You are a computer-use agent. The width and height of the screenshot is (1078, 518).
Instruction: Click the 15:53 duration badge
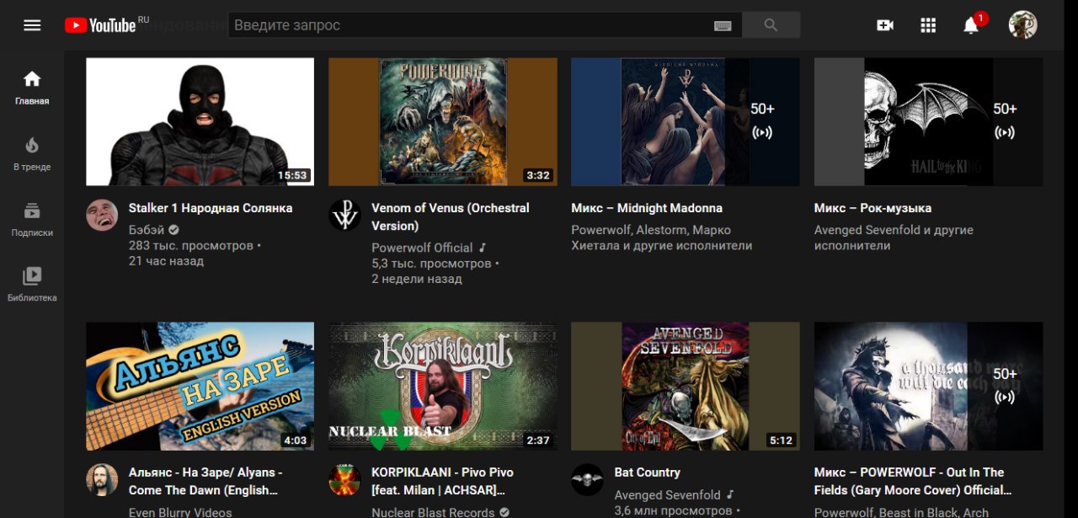pyautogui.click(x=292, y=175)
